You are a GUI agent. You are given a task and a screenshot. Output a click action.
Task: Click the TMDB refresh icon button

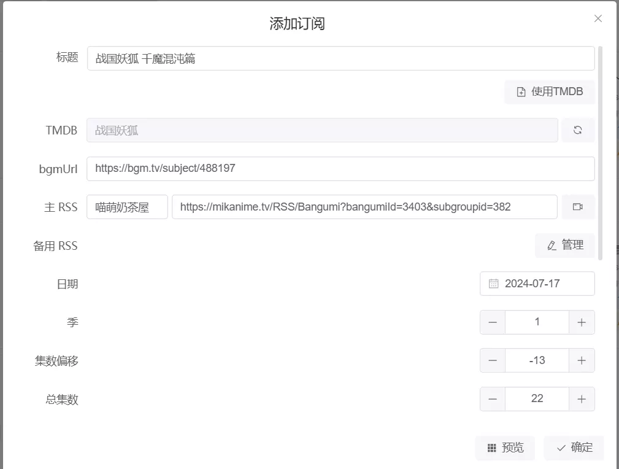577,130
